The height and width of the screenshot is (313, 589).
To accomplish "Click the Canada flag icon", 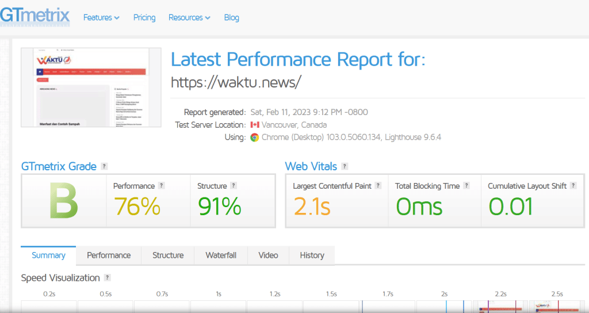I will pyautogui.click(x=255, y=125).
